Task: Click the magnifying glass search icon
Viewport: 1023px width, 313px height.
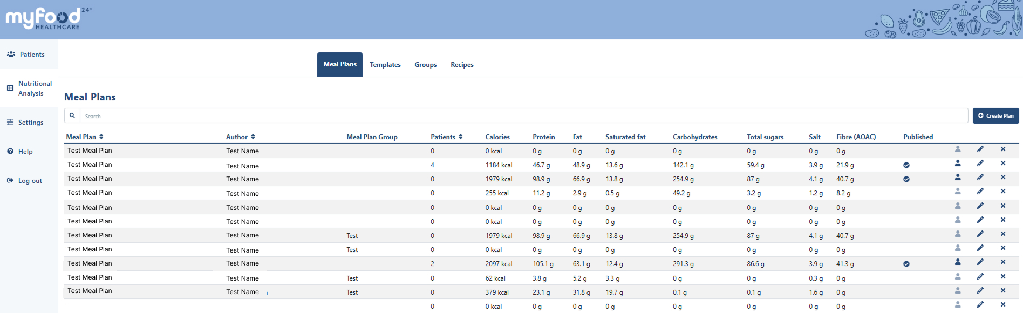Action: (x=72, y=116)
